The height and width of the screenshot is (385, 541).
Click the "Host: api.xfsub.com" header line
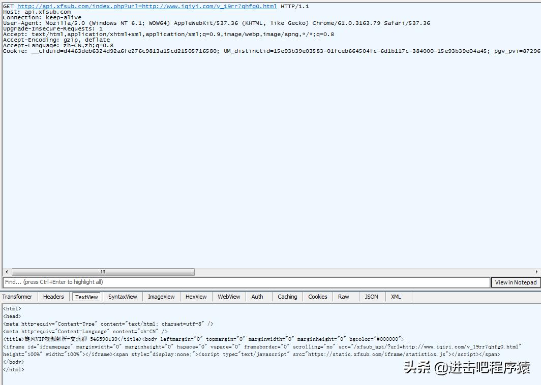(37, 12)
